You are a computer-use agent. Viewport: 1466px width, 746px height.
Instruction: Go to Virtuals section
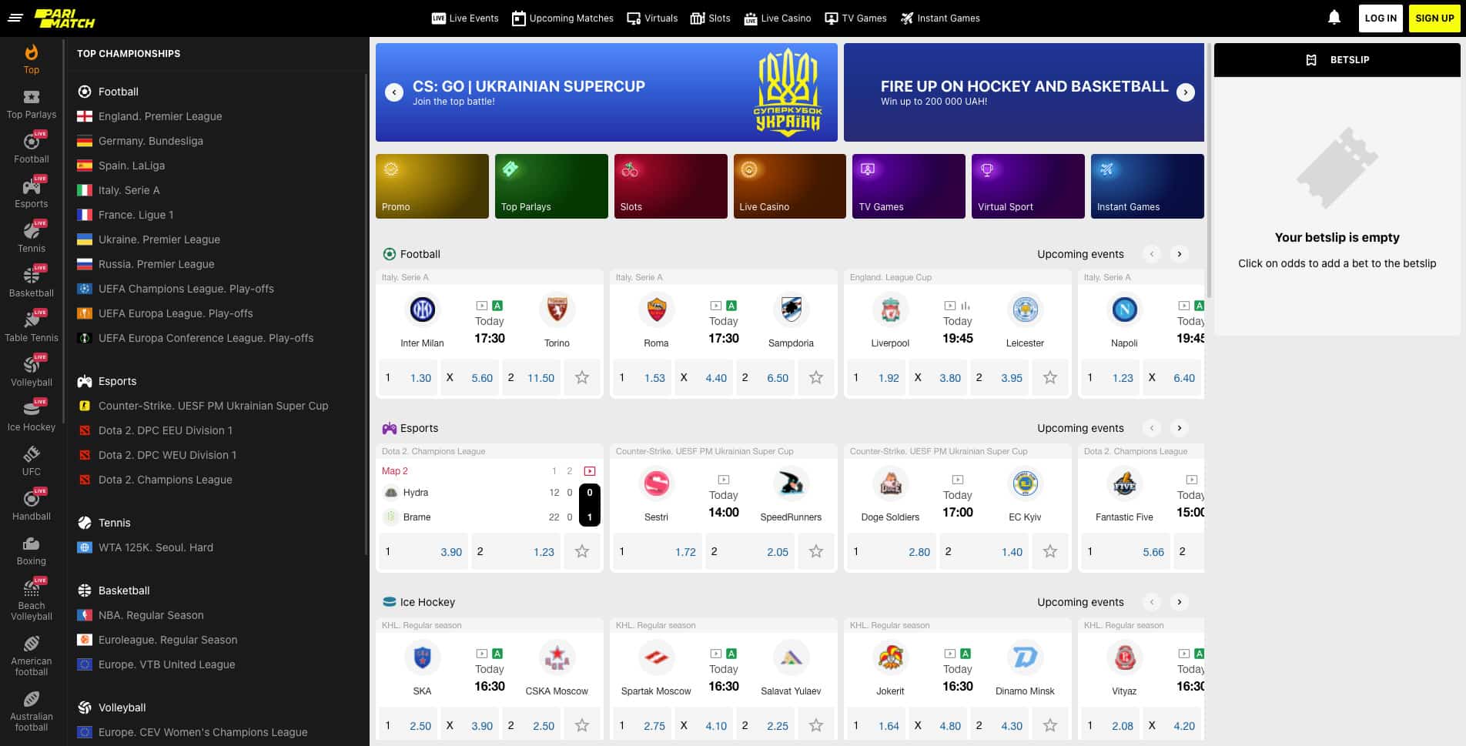(x=652, y=18)
